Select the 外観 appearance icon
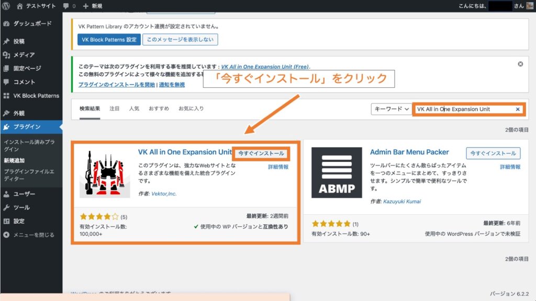 click(x=7, y=111)
